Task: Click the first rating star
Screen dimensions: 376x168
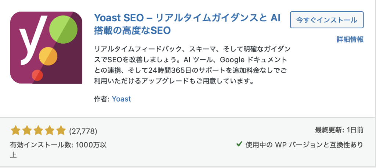Action: [x=16, y=130]
